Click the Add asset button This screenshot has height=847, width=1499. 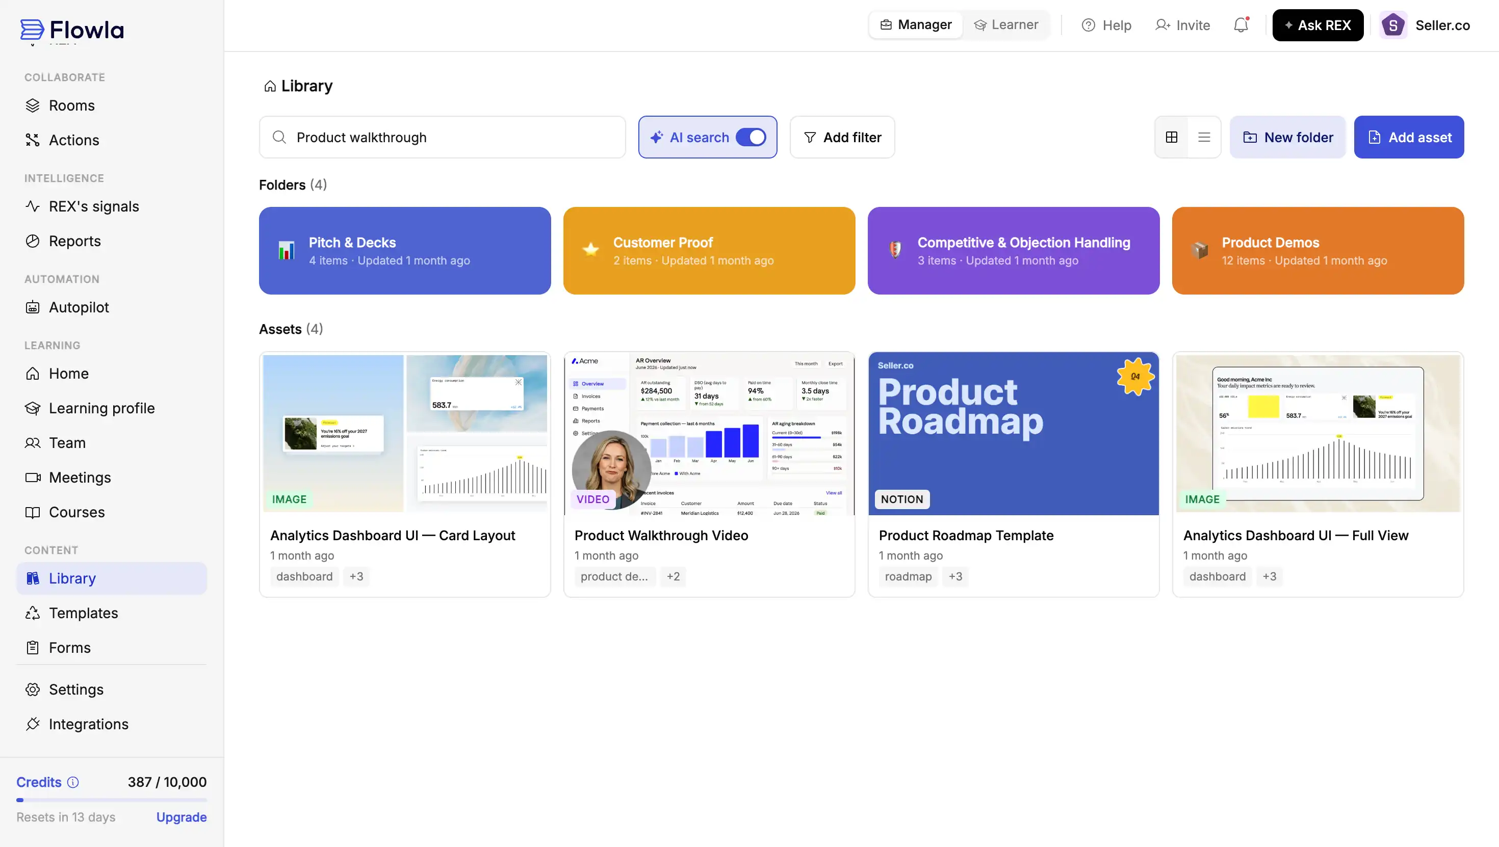(x=1409, y=137)
